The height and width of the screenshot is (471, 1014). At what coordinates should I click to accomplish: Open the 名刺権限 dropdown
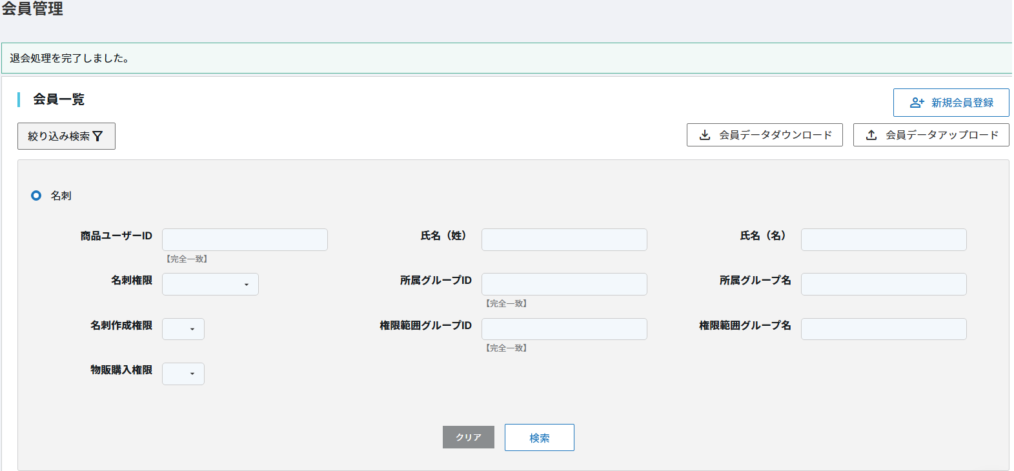210,285
